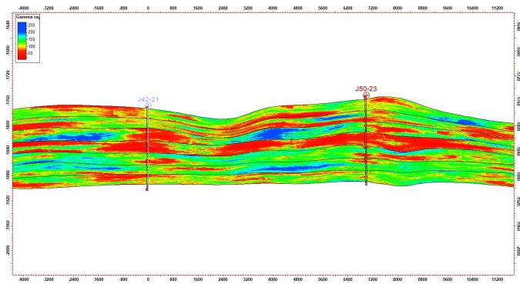Click top axis label -4000
520x284 pixels.
[23, 8]
